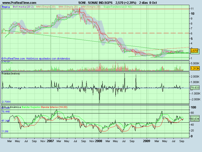Select the 40 value on the RSI axis
Viewport: 202px width, 152px height.
[192, 125]
